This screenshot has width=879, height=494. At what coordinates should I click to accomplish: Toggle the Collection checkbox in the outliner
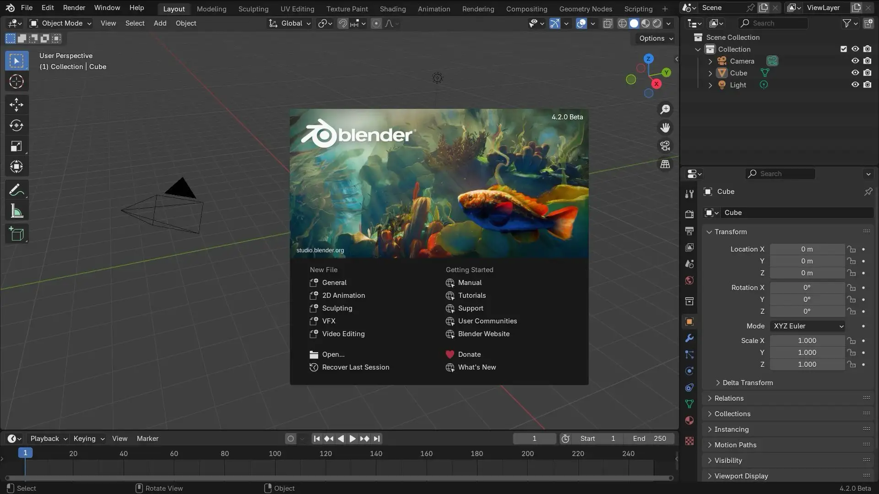coord(843,49)
